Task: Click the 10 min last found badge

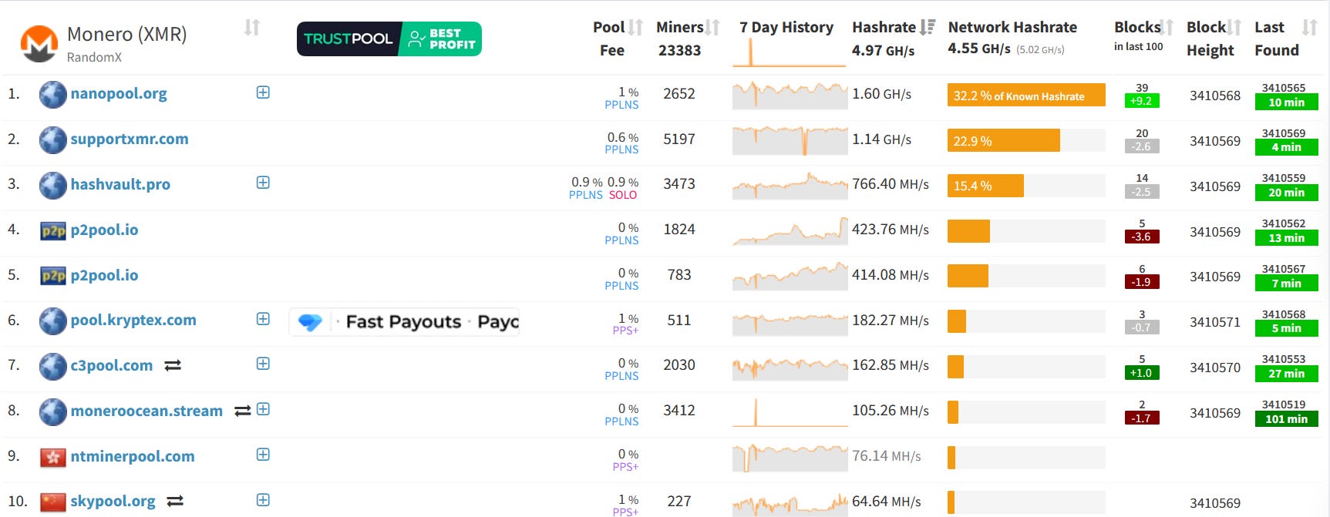Action: click(x=1287, y=102)
